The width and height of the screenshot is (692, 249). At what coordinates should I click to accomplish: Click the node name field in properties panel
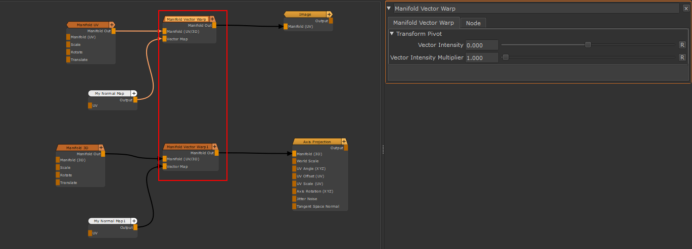point(536,9)
